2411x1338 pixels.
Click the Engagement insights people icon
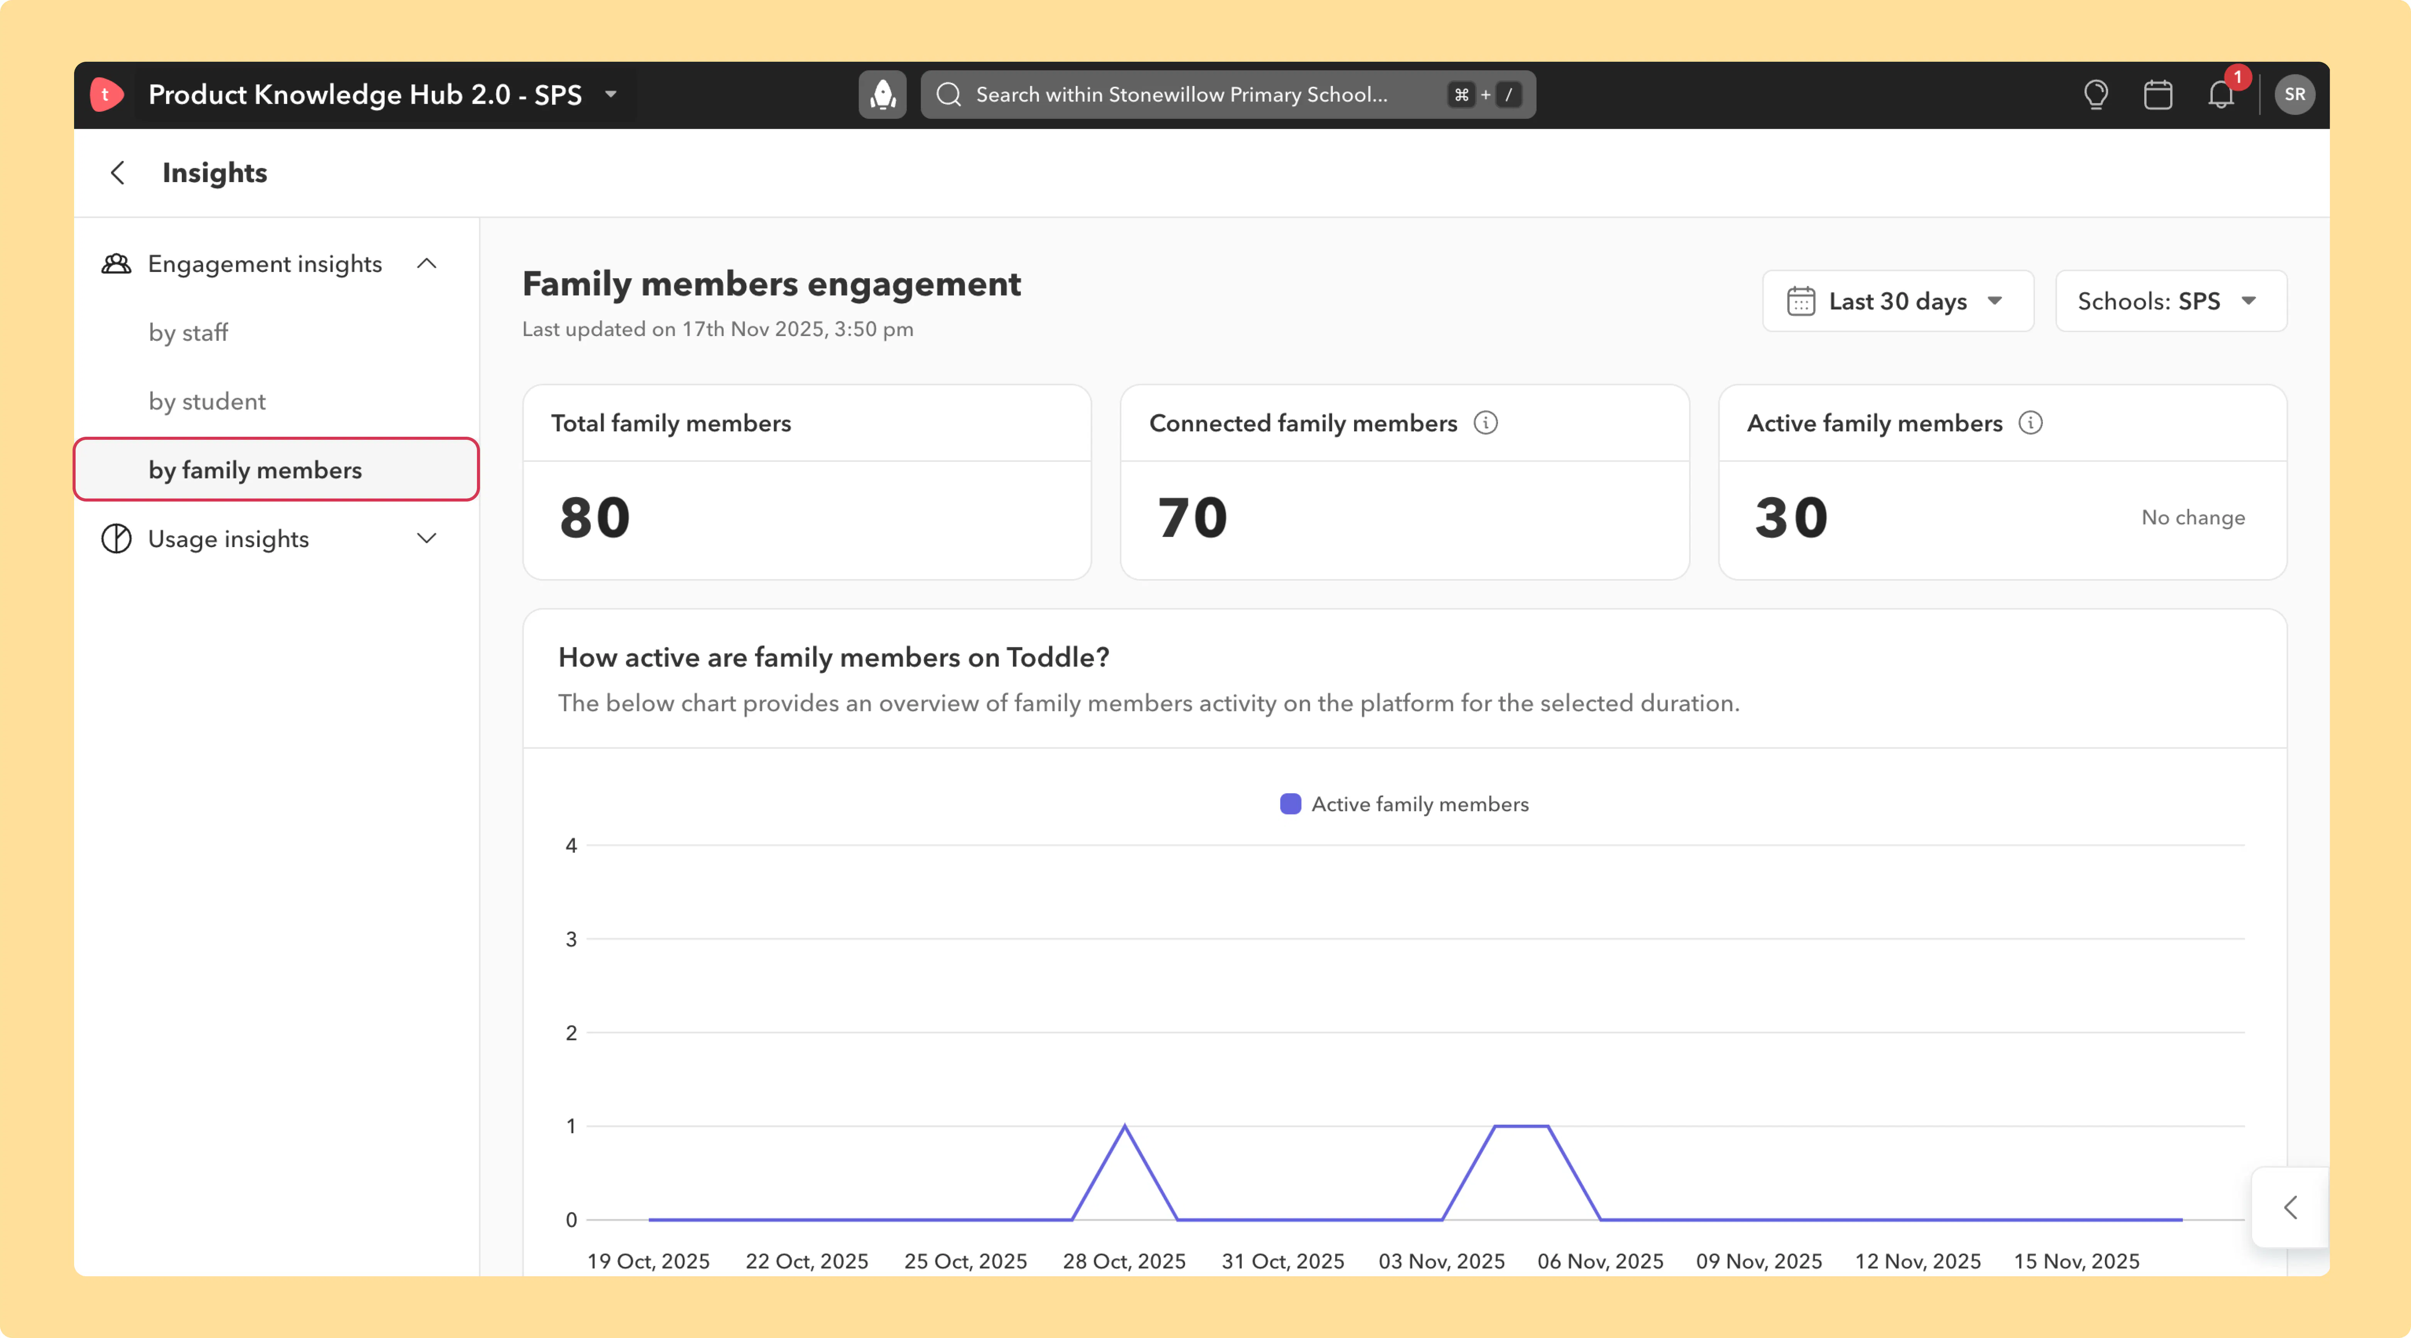(116, 264)
